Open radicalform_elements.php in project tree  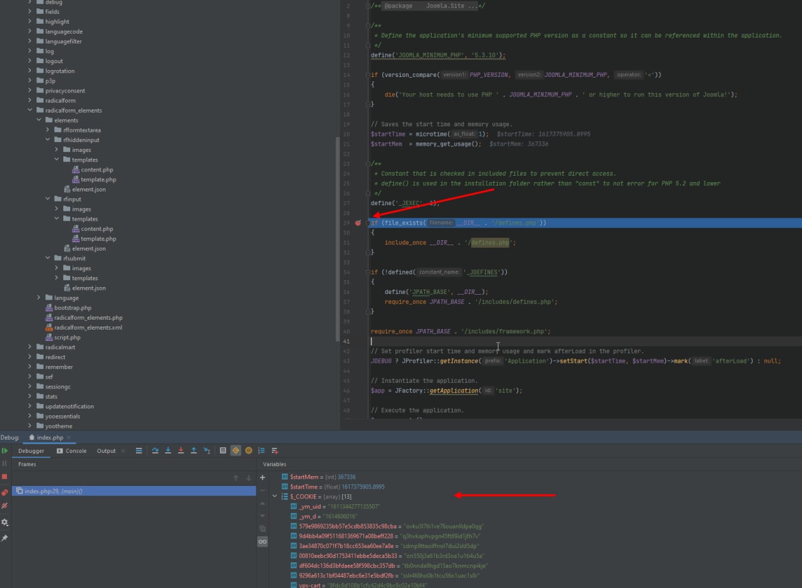[x=88, y=318]
